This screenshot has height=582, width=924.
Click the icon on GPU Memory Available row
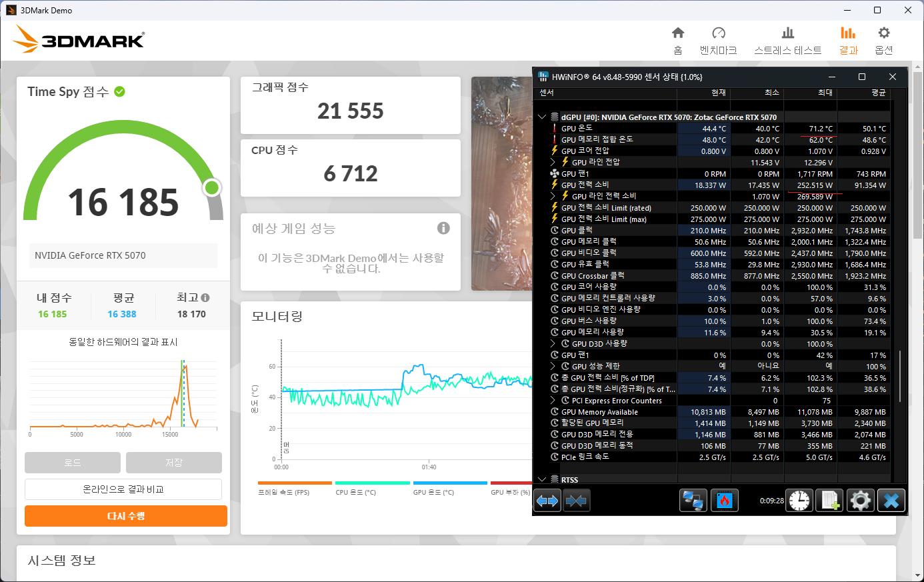pos(555,412)
